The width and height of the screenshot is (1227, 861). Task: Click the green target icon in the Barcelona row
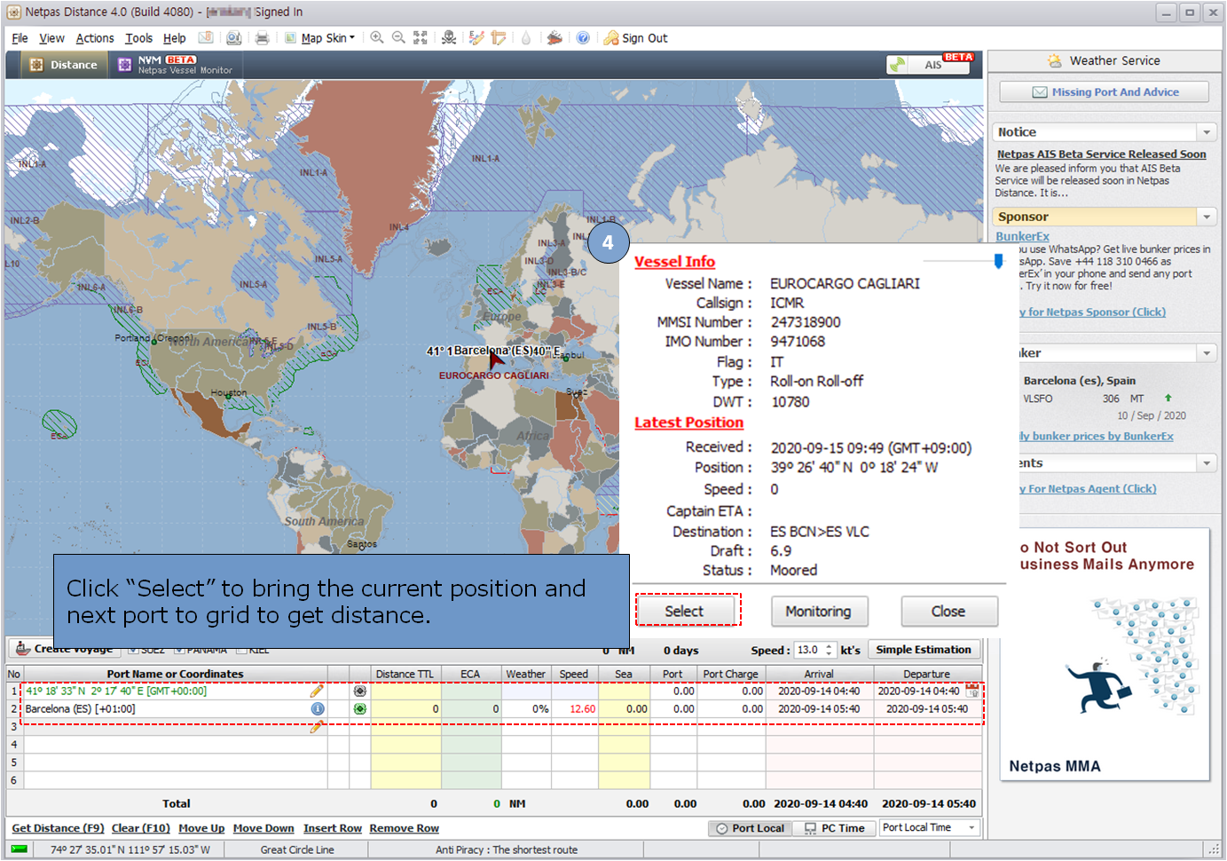tap(359, 708)
